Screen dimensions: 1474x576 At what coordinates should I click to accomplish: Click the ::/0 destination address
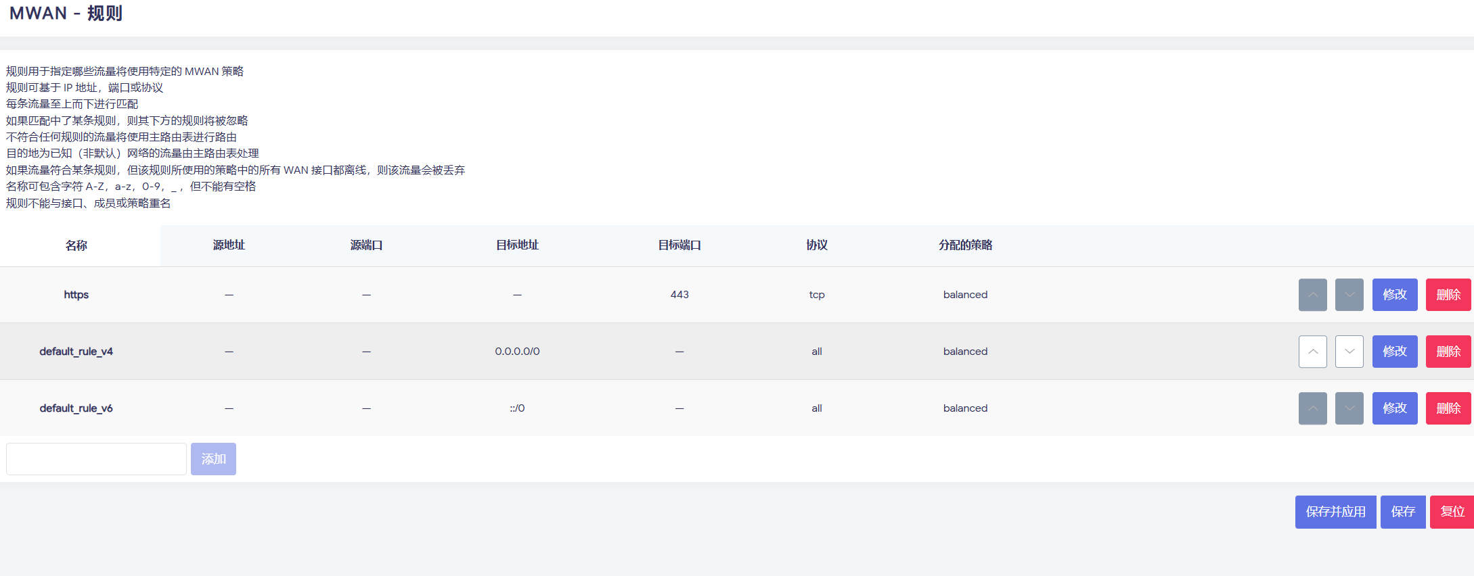[x=517, y=408]
